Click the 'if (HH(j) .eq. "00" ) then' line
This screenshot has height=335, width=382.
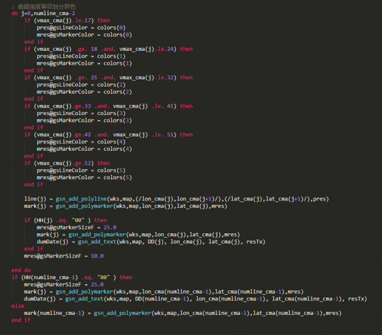[65, 221]
